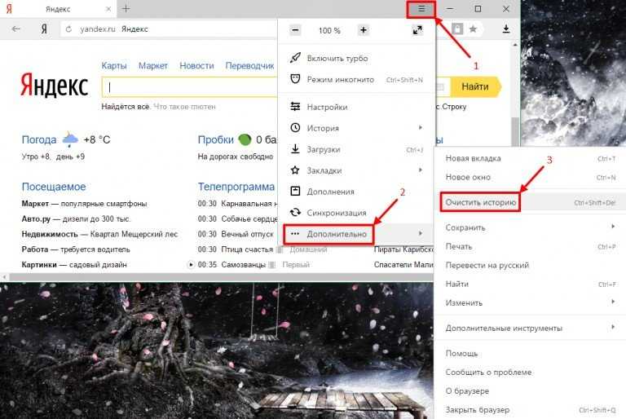Open Загрузки menu entry

tap(356, 149)
